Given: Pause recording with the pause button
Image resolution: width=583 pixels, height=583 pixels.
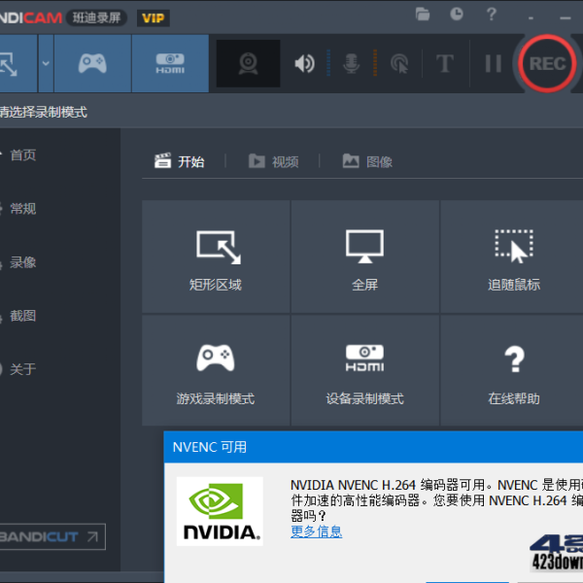Looking at the screenshot, I should [x=494, y=63].
